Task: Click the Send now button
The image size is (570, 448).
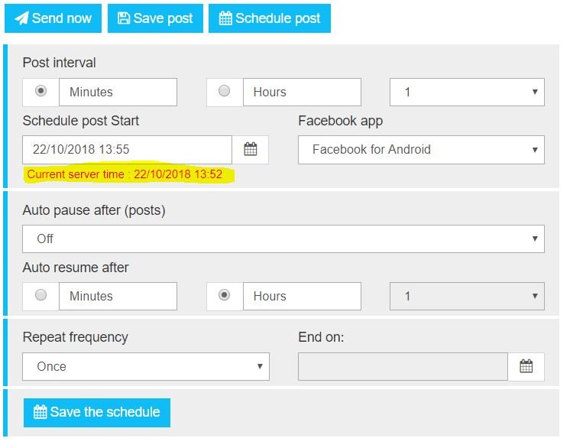Action: 53,18
